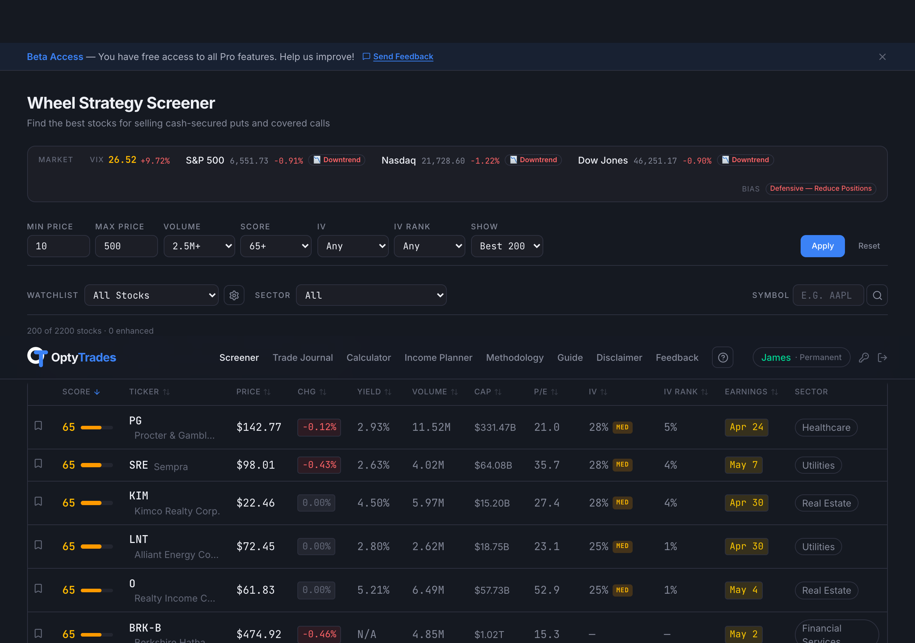Bookmark the PG Procter & Gamble row
This screenshot has height=643, width=915.
click(38, 425)
